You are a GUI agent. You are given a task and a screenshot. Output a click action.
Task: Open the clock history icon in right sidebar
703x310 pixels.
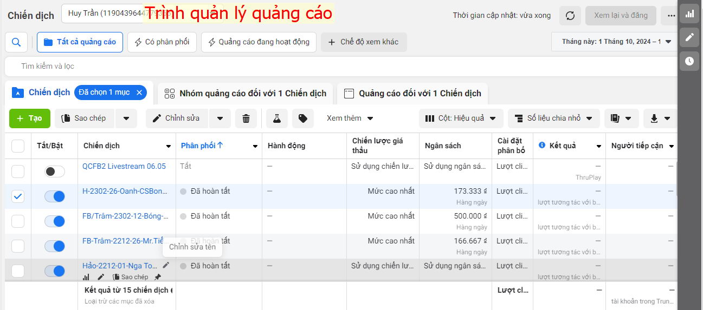coord(689,61)
